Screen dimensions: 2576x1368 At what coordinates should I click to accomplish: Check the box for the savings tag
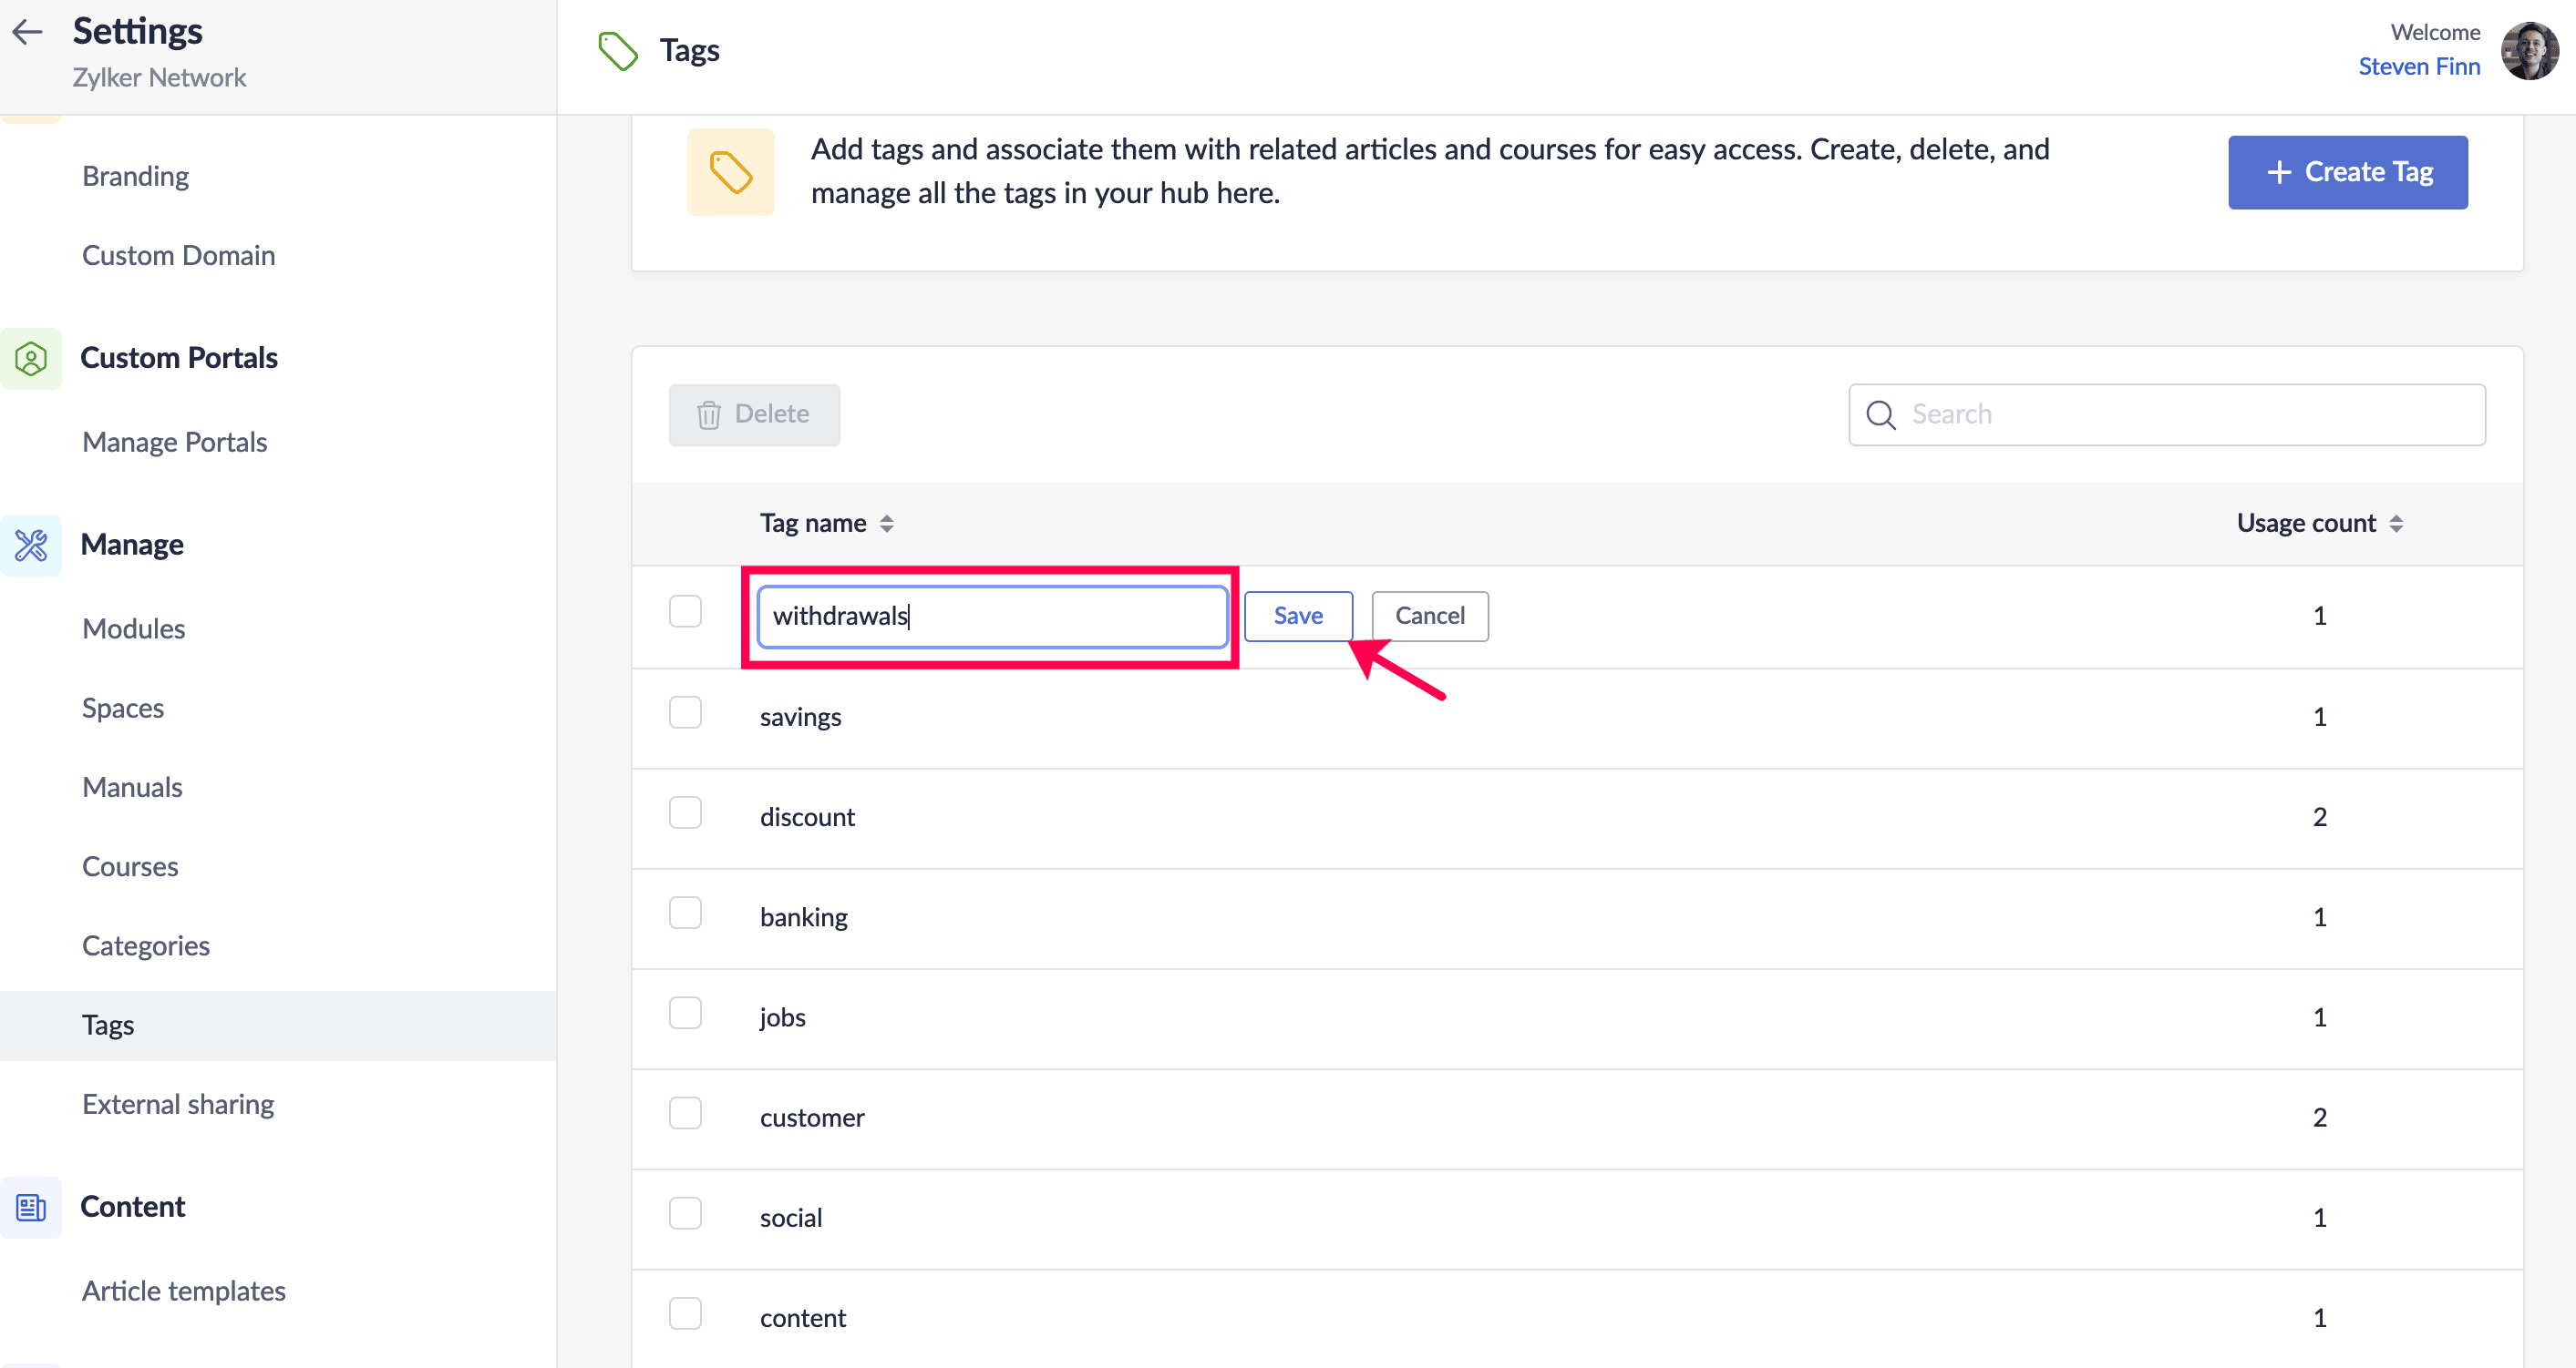(685, 713)
